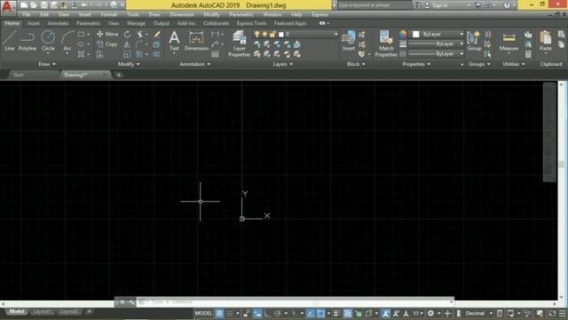The height and width of the screenshot is (320, 568).
Task: Choose the Rectangle tool icon
Action: coord(81,34)
